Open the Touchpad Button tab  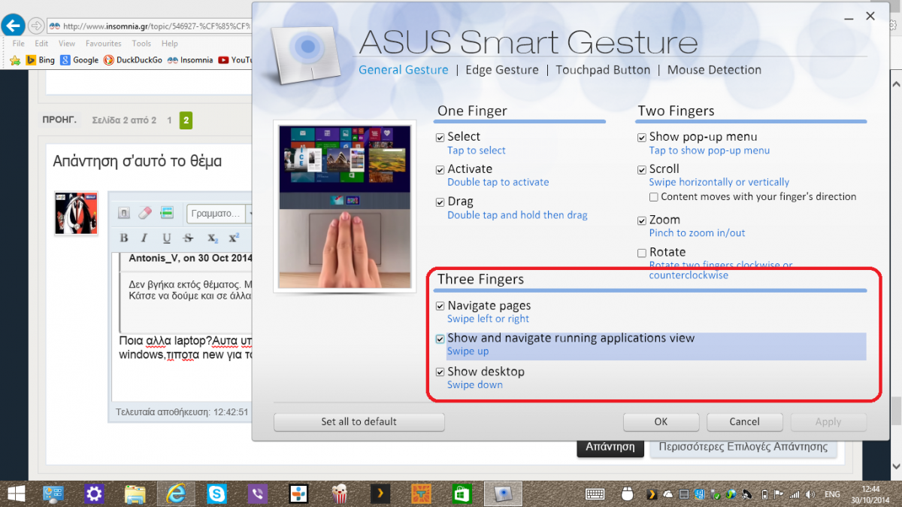(603, 70)
